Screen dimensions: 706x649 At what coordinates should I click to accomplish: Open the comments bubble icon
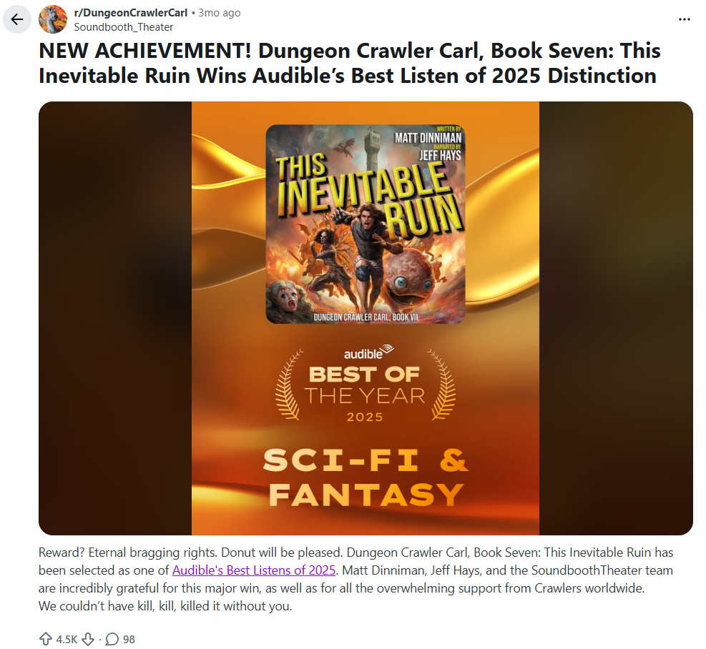point(112,639)
